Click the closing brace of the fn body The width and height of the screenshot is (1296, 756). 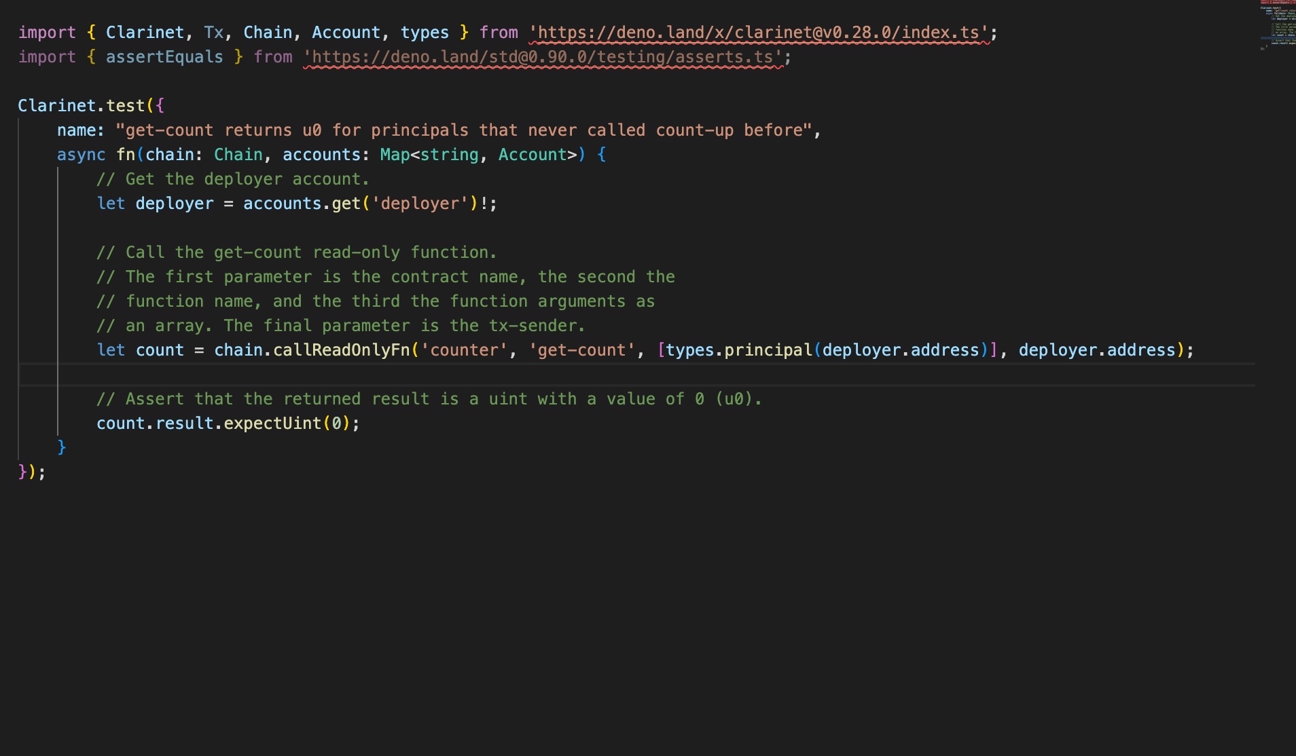point(62,448)
